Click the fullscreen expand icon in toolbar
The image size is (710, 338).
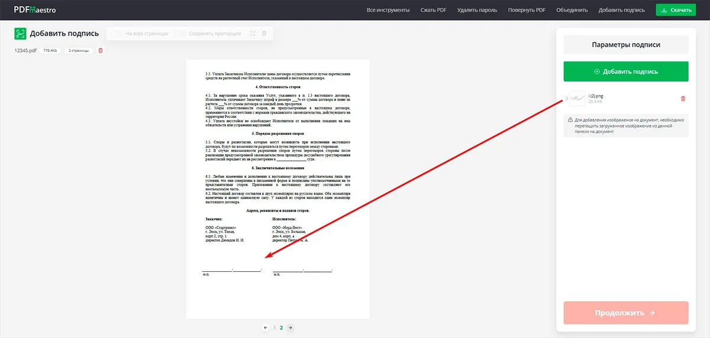(x=253, y=34)
